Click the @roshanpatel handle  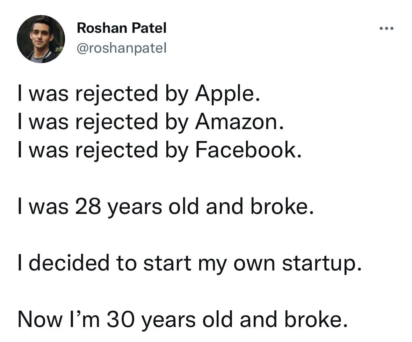[x=122, y=48]
